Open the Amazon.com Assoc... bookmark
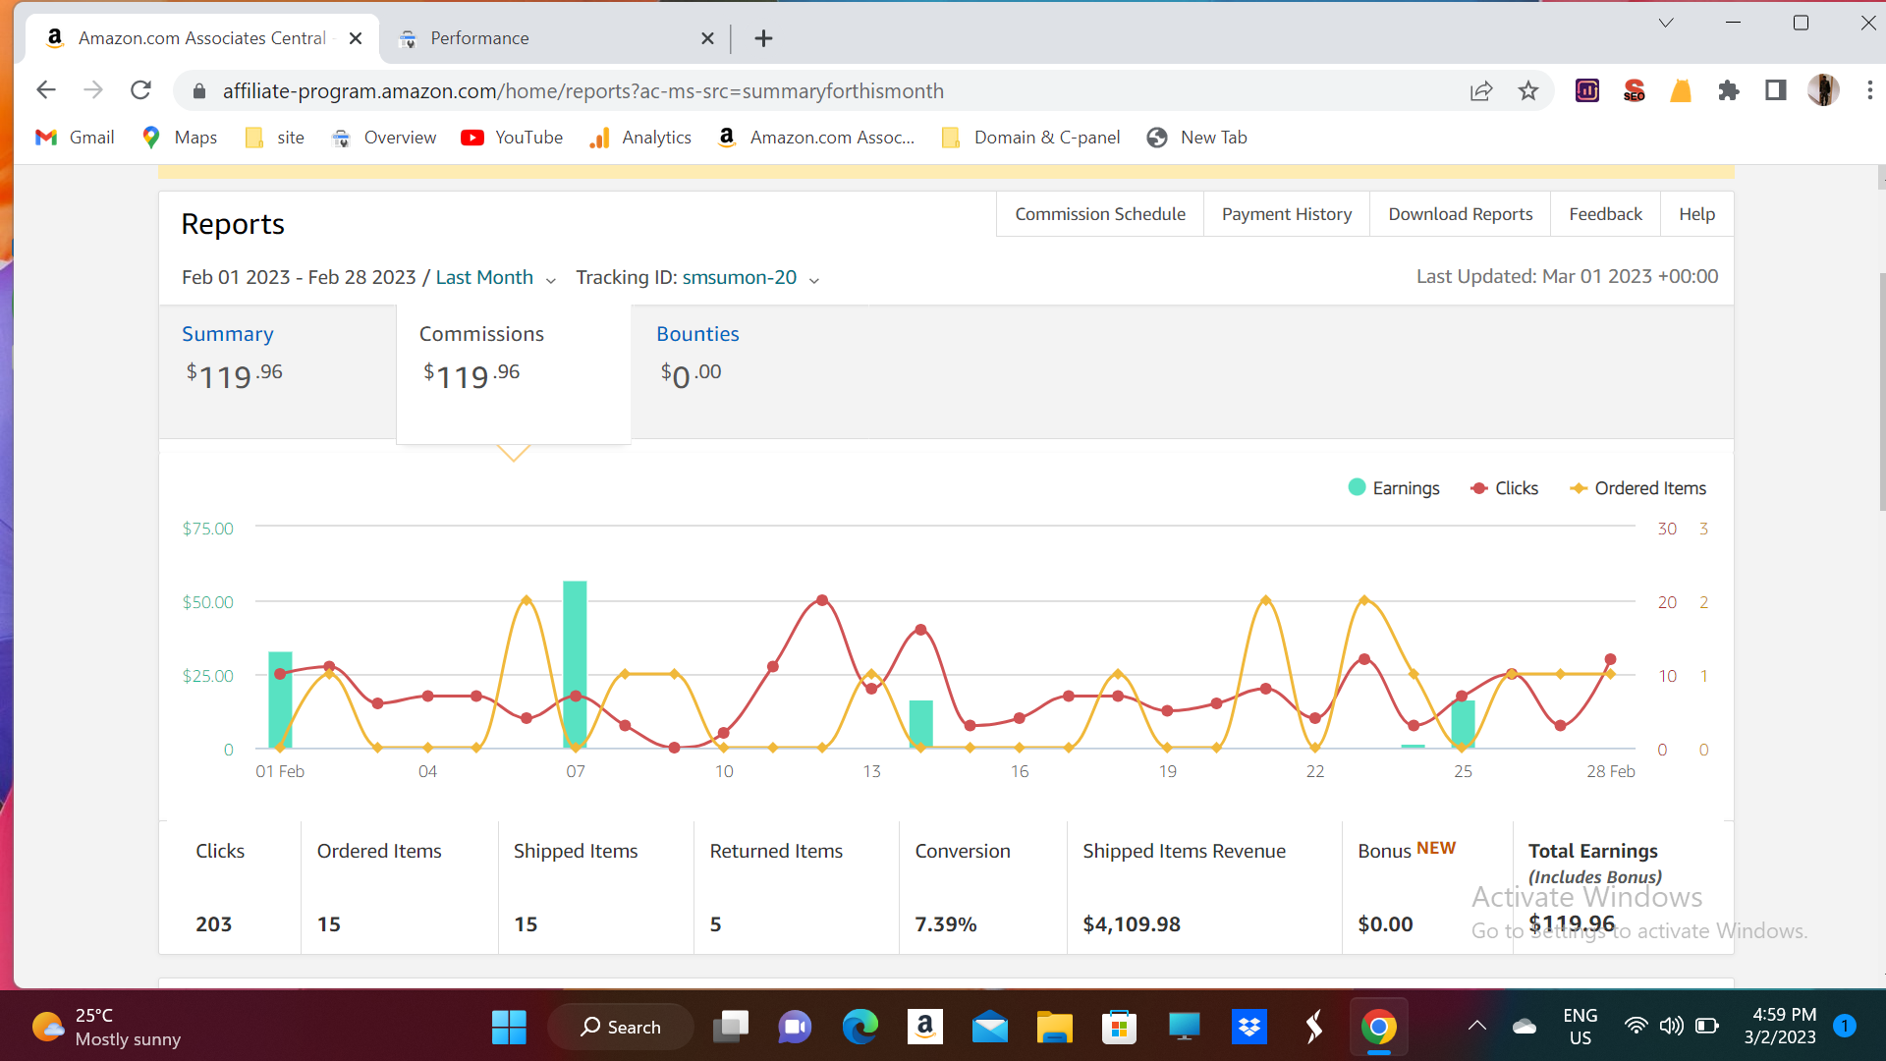This screenshot has height=1061, width=1886. [816, 138]
